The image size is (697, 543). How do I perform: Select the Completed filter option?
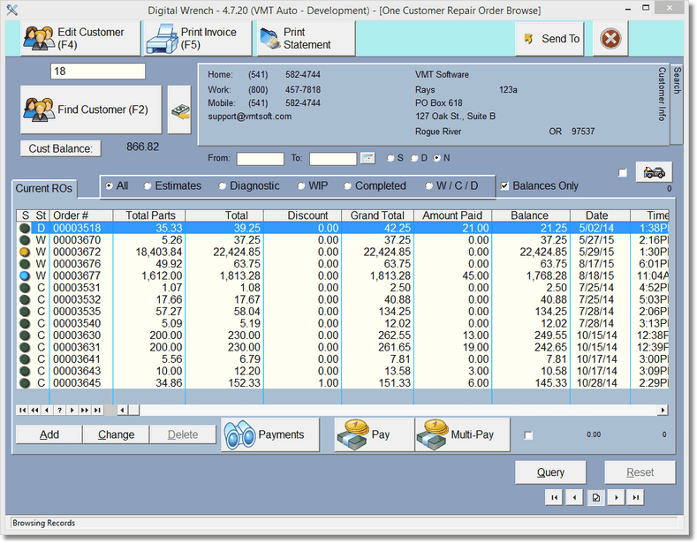tap(348, 186)
